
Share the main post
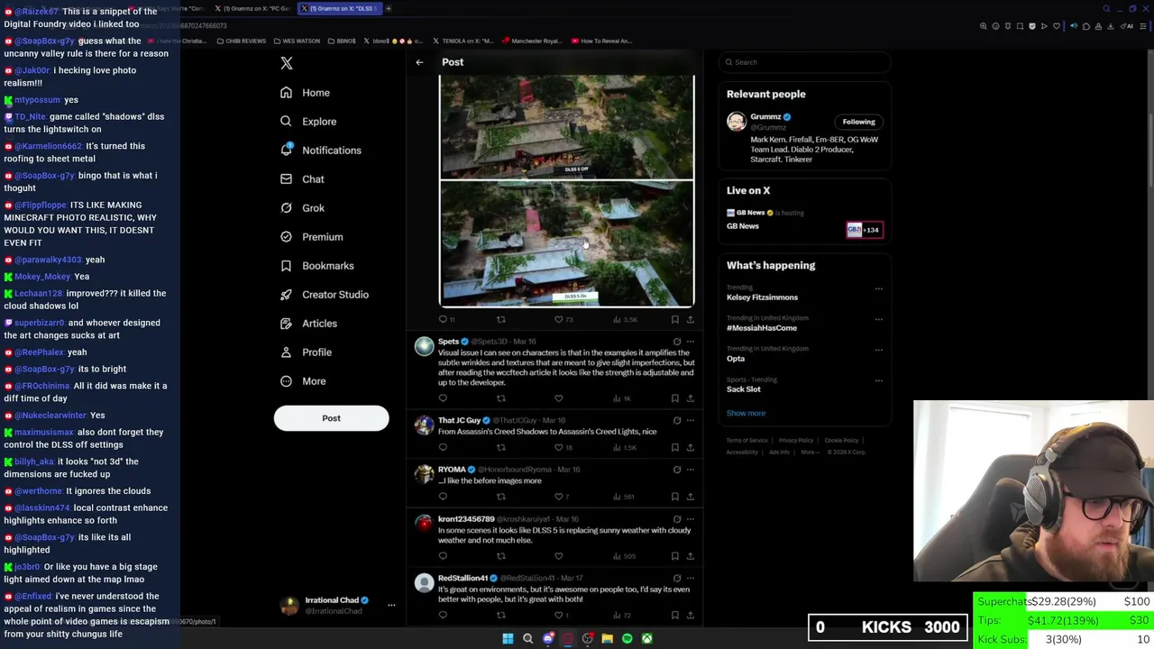coord(690,319)
